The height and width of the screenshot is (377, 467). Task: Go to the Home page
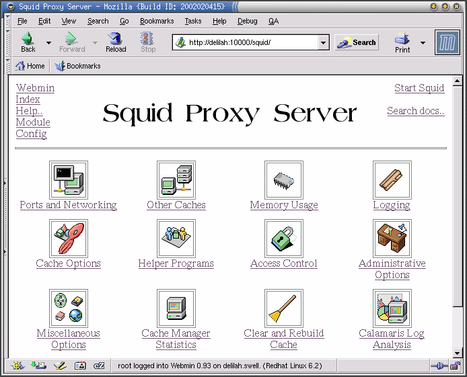coord(30,66)
